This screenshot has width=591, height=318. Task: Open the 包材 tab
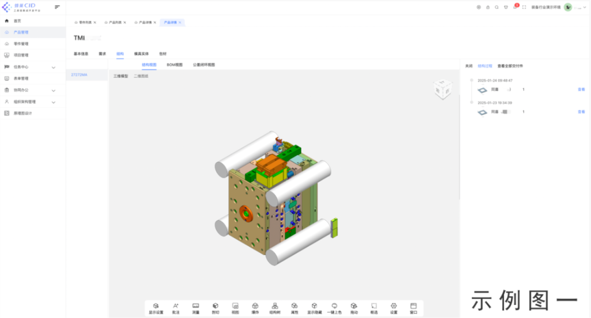tap(163, 54)
